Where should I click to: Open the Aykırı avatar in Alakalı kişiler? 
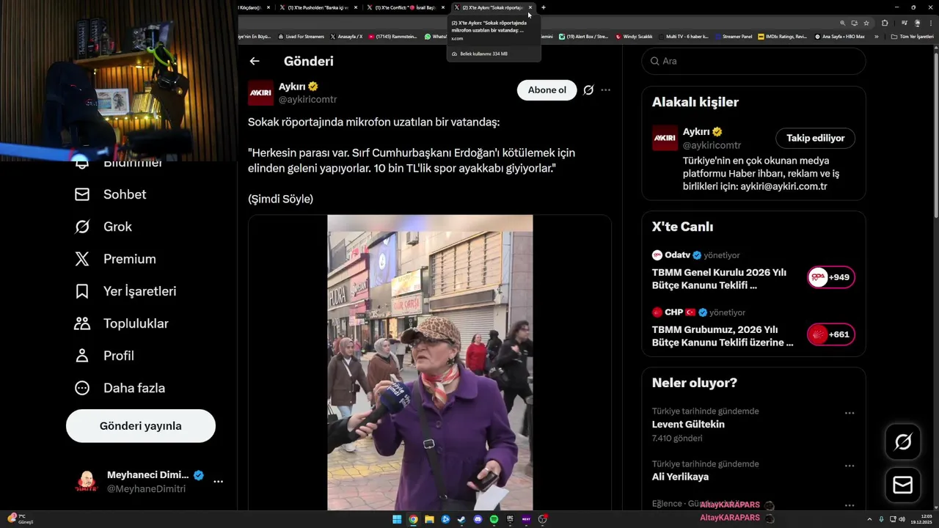tap(665, 138)
